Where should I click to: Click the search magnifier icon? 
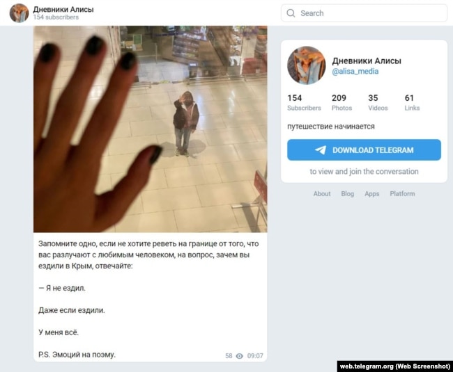pos(291,13)
